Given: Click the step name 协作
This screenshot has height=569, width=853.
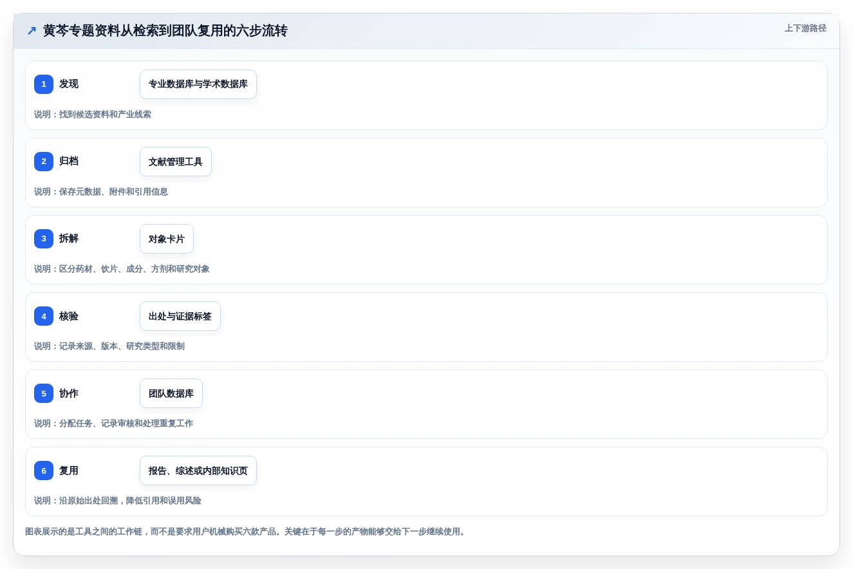Looking at the screenshot, I should pos(69,393).
